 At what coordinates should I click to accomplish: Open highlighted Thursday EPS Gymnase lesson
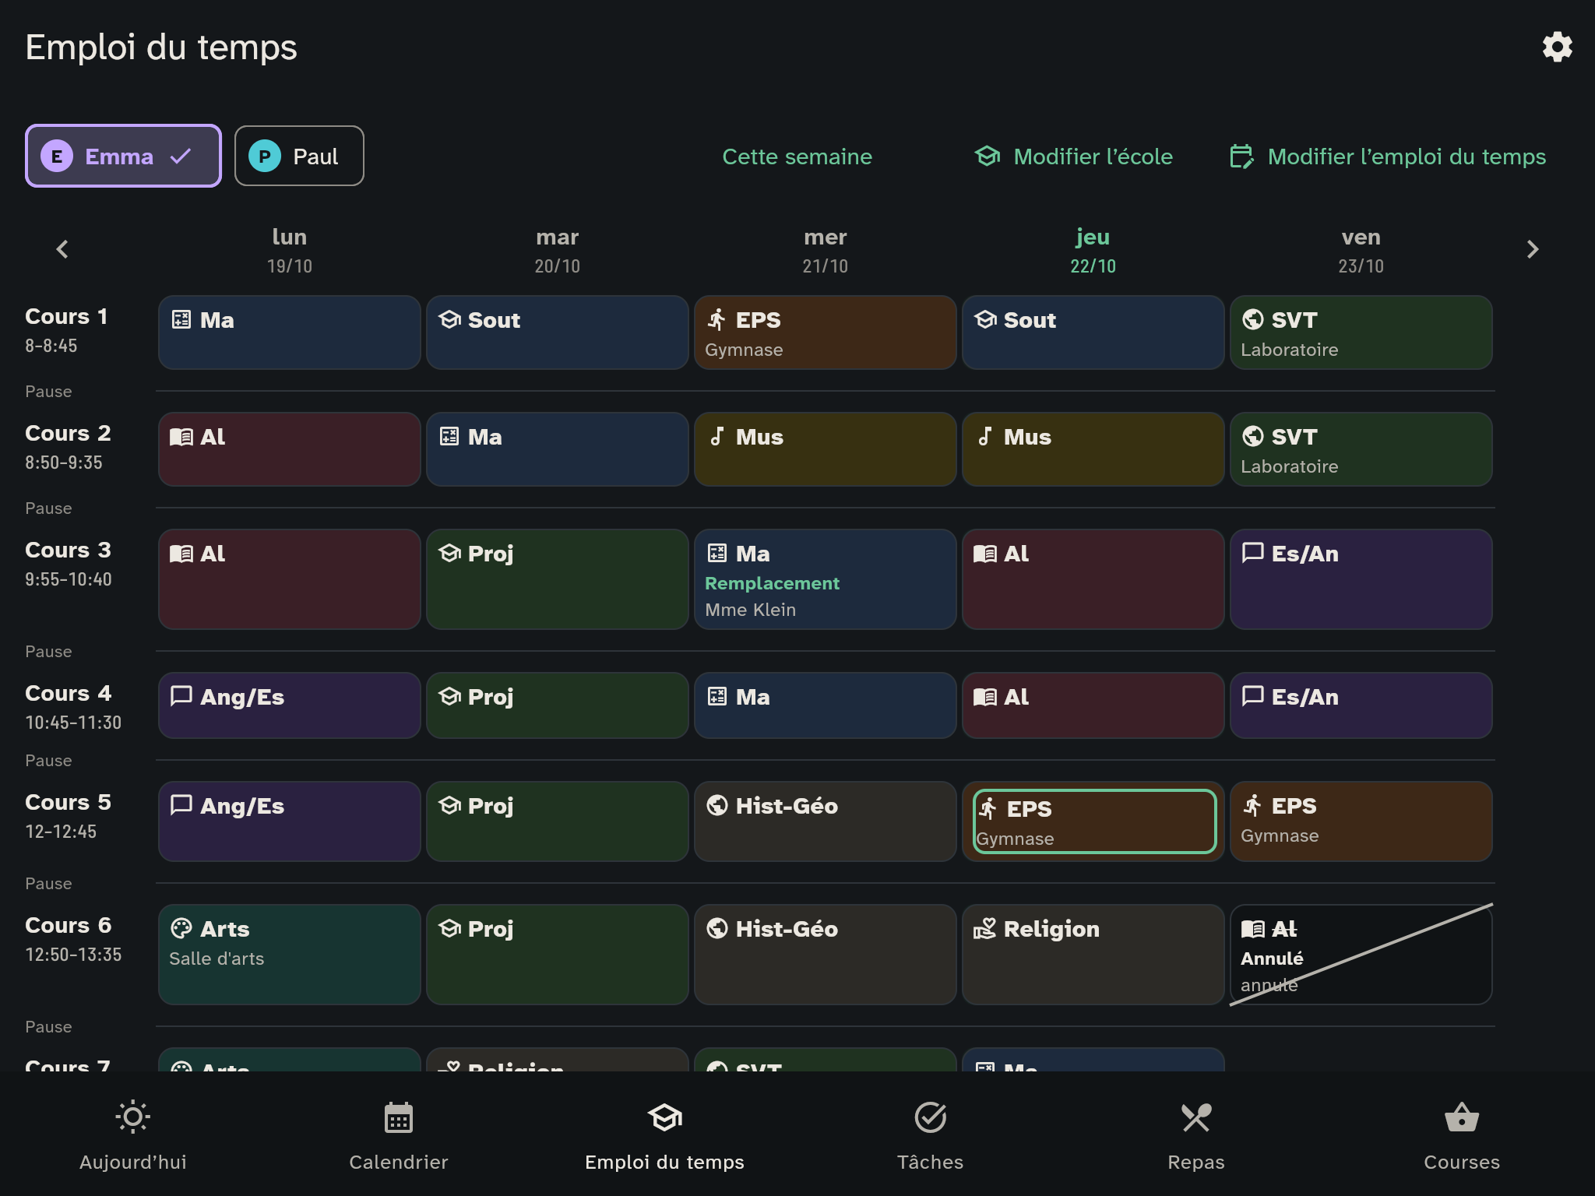coord(1093,821)
